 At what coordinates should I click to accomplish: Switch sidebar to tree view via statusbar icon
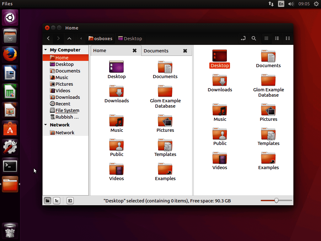[56, 201]
